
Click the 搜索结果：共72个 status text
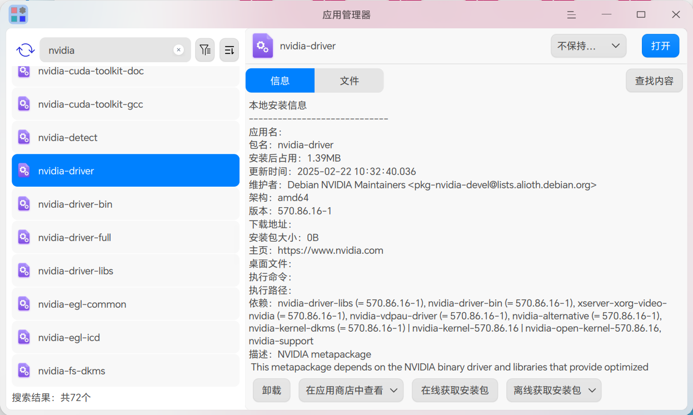click(52, 398)
